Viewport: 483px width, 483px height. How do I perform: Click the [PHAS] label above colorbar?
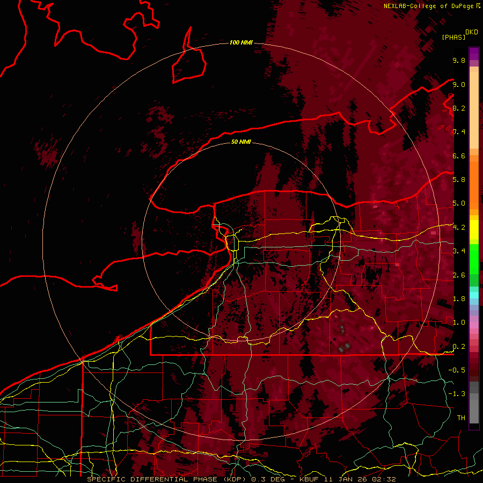(453, 37)
